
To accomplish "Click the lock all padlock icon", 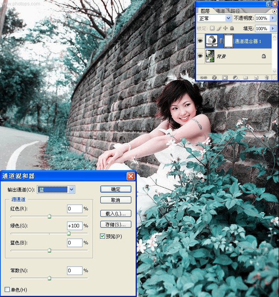I will tap(232, 28).
